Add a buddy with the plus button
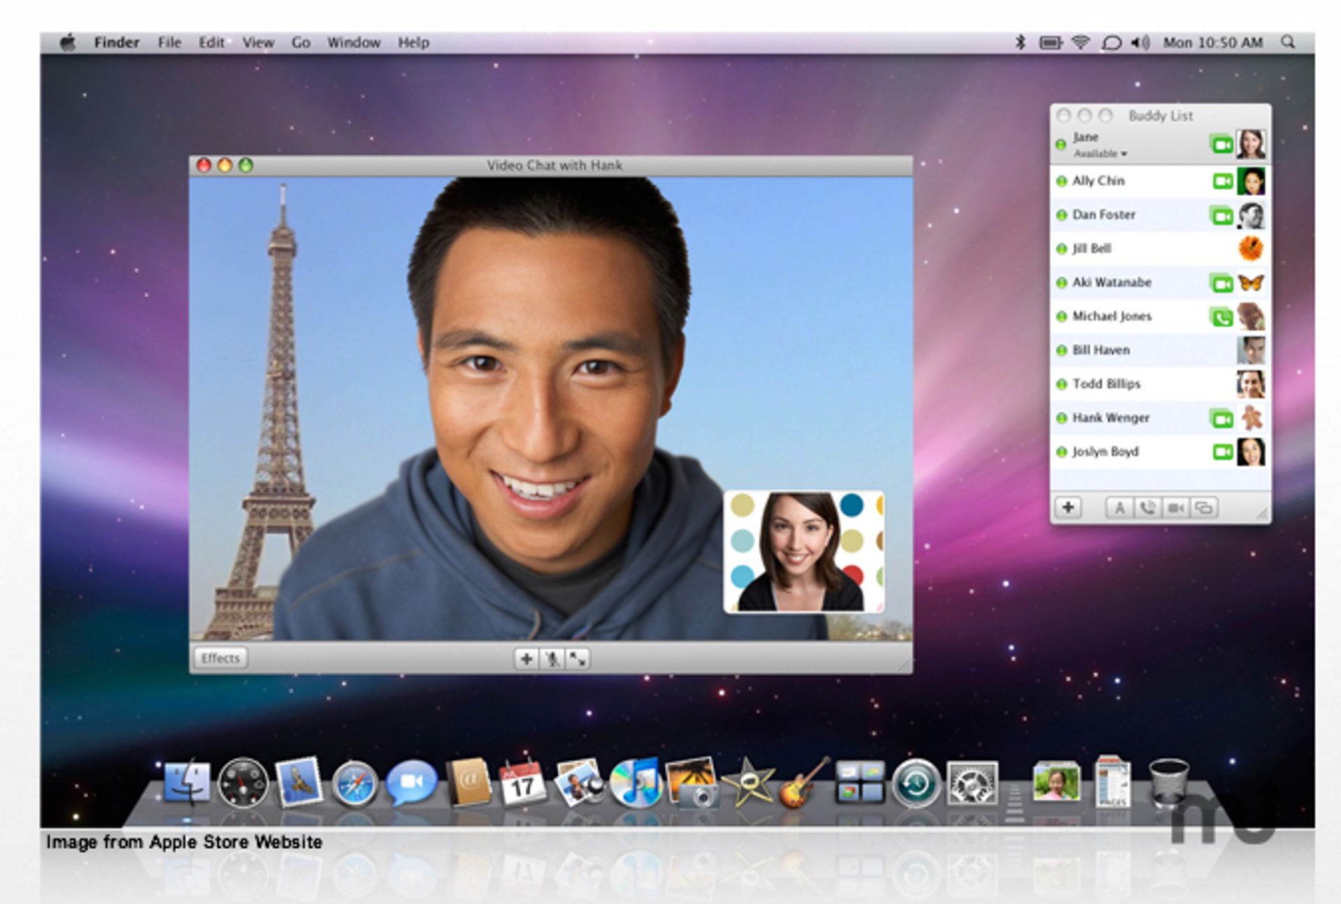1341x904 pixels. 1069,507
